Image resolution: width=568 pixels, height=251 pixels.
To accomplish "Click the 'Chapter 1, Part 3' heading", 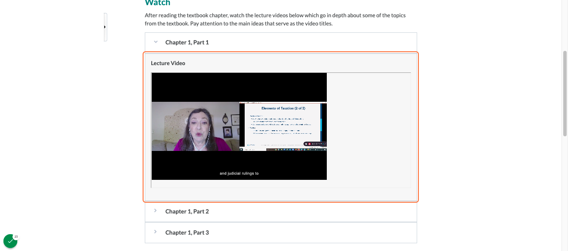I will [x=187, y=232].
